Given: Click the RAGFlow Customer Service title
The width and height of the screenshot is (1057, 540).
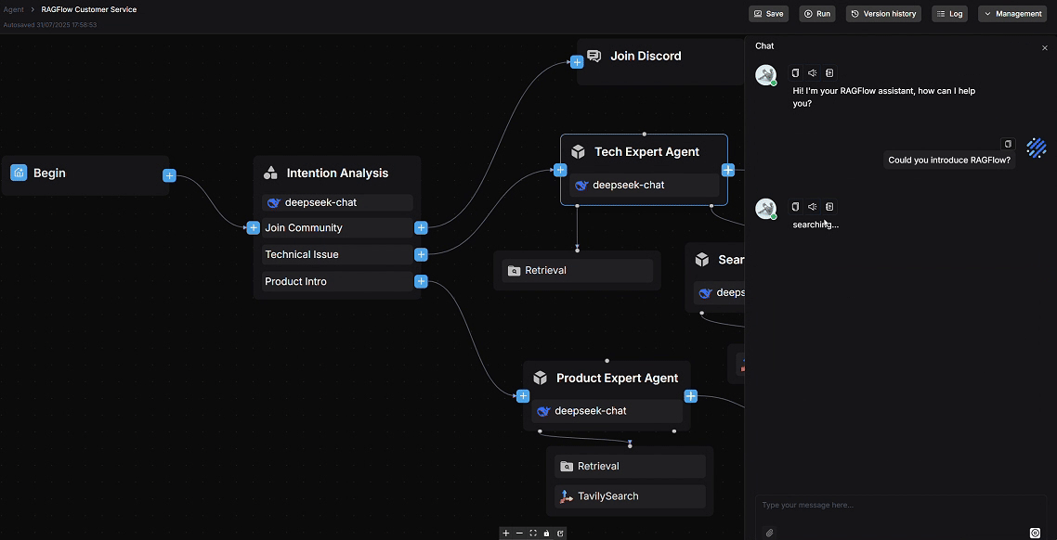Looking at the screenshot, I should pos(89,10).
